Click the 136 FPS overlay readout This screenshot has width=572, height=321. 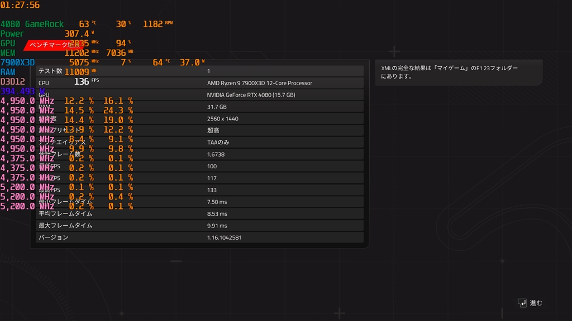click(x=87, y=81)
